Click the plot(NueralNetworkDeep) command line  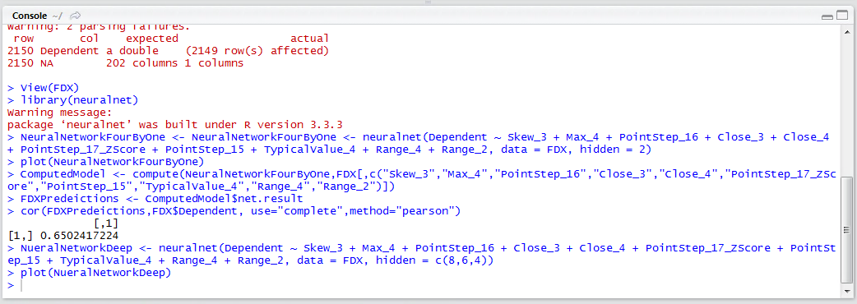tap(89, 273)
